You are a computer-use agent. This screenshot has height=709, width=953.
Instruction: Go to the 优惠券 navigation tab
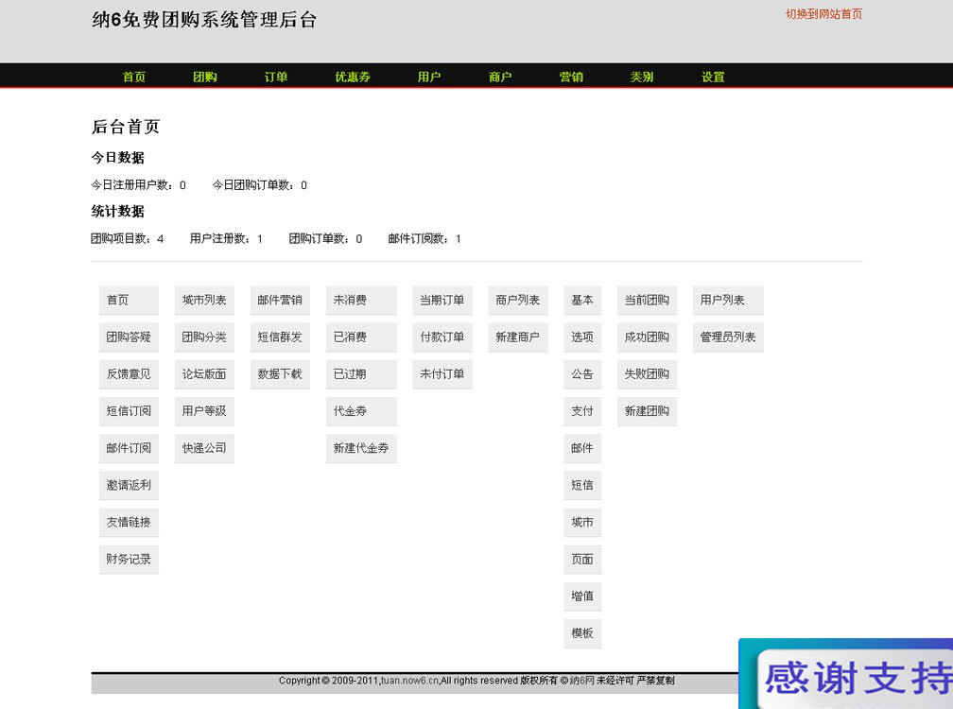353,77
